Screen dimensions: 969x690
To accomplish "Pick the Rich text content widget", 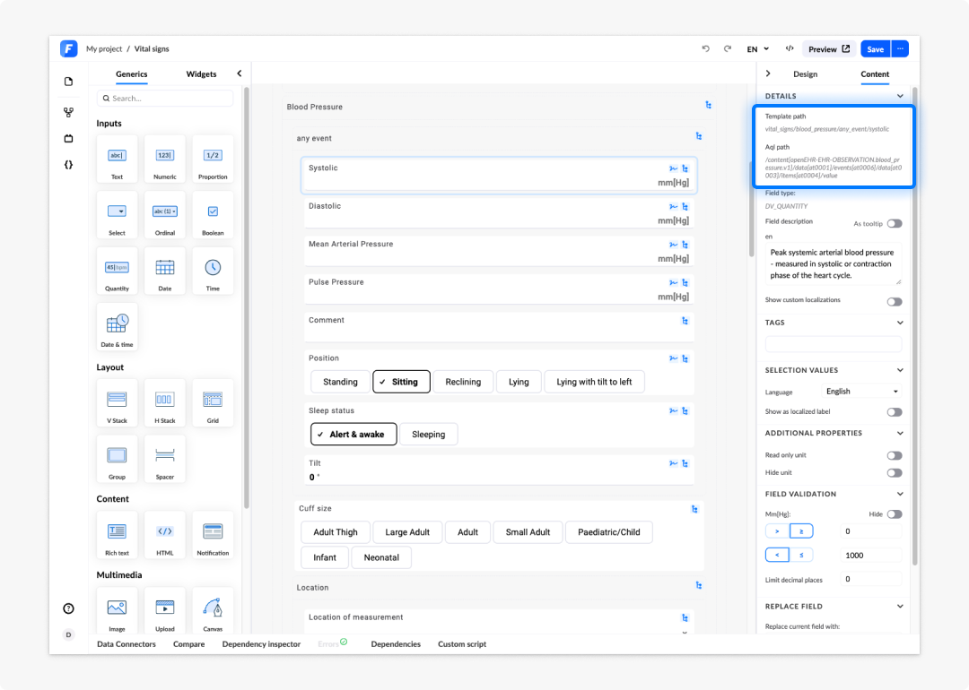I will coord(117,535).
